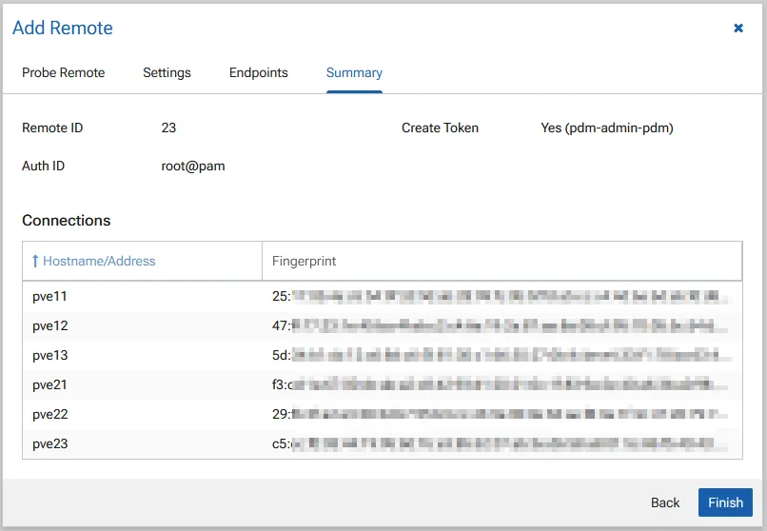Go to the Endpoints tab

point(258,73)
